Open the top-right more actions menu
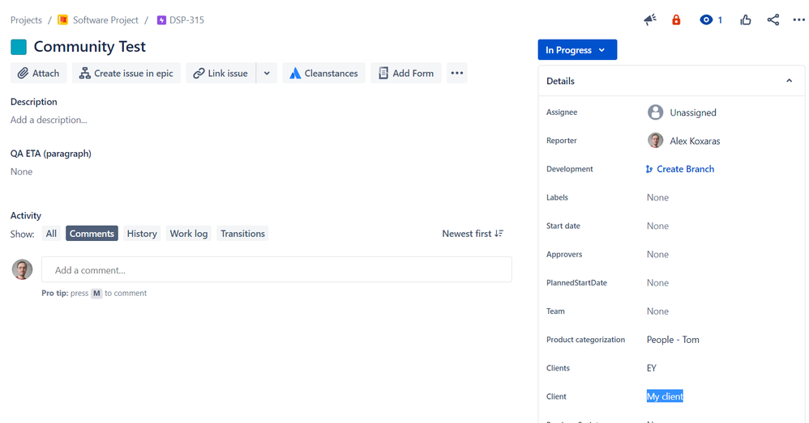The image size is (809, 423). click(x=798, y=20)
